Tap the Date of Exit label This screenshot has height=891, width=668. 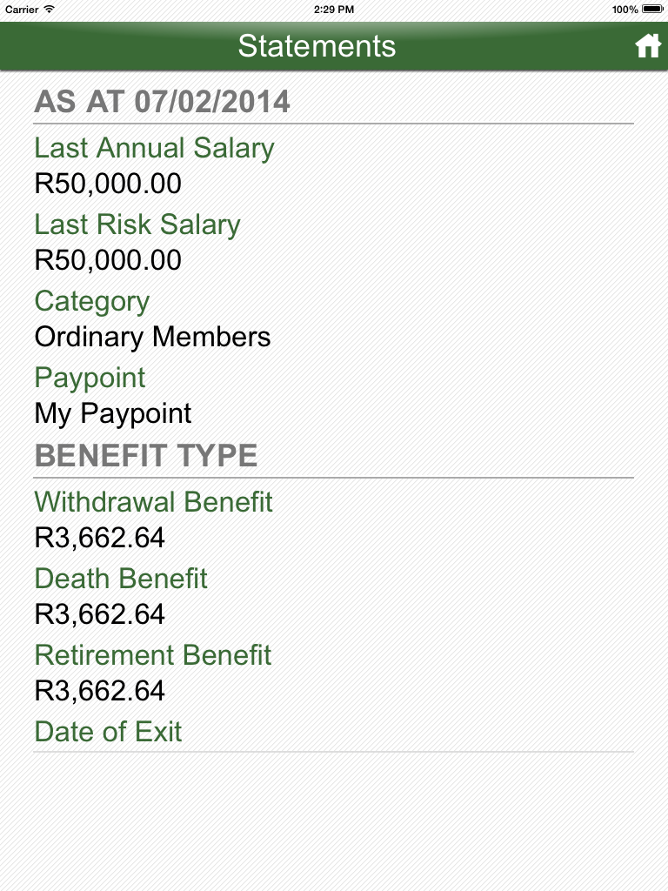pos(108,732)
